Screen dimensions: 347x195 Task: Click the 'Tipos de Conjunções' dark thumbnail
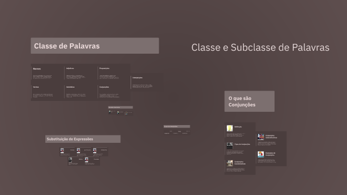click(x=230, y=146)
